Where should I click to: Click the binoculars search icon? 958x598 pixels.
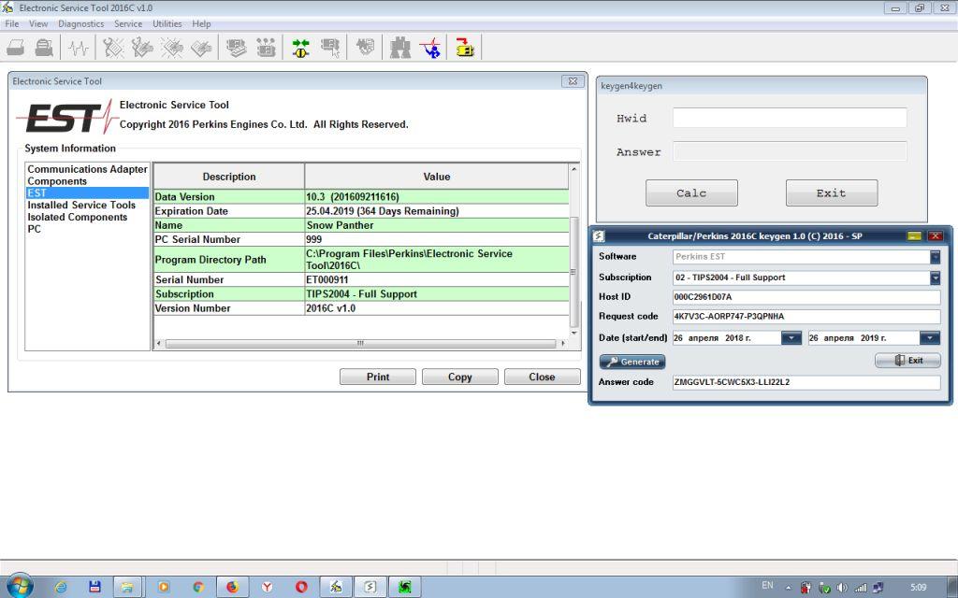400,48
